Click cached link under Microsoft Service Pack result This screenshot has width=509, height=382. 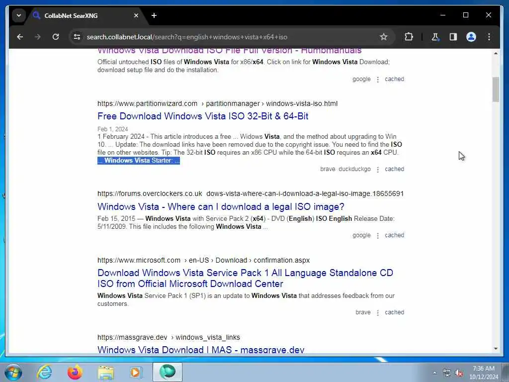[x=394, y=312]
